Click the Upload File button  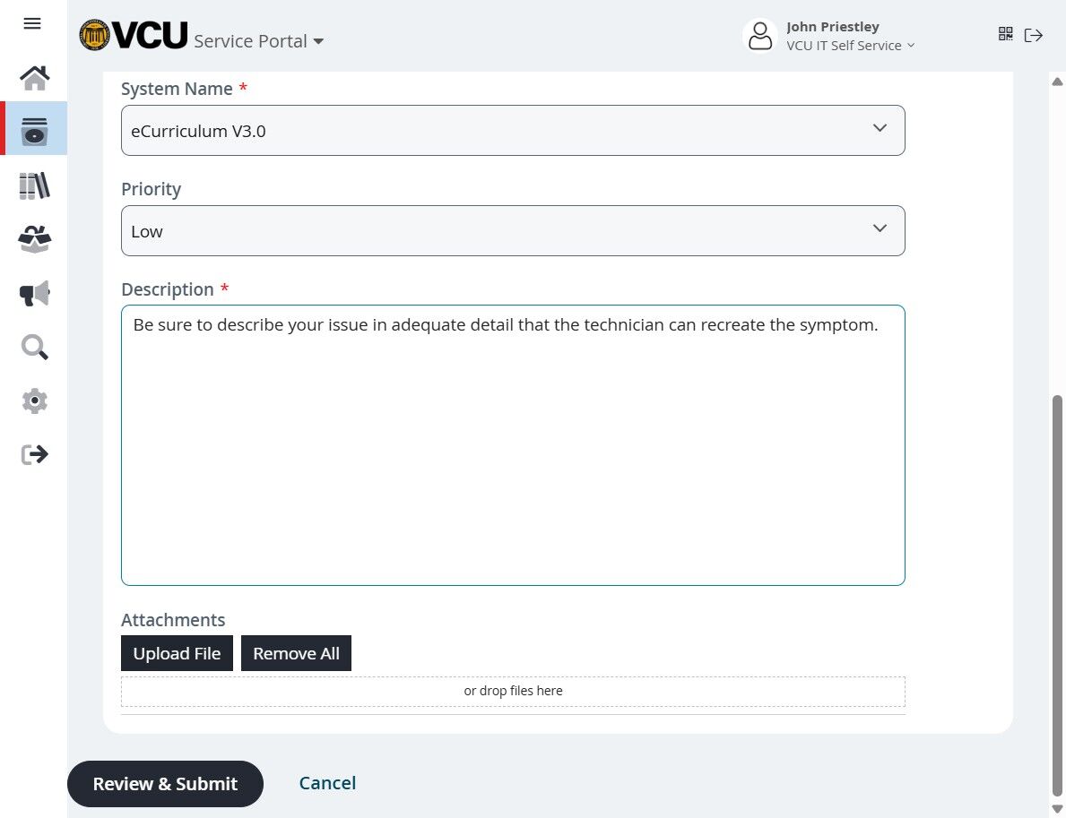(177, 654)
